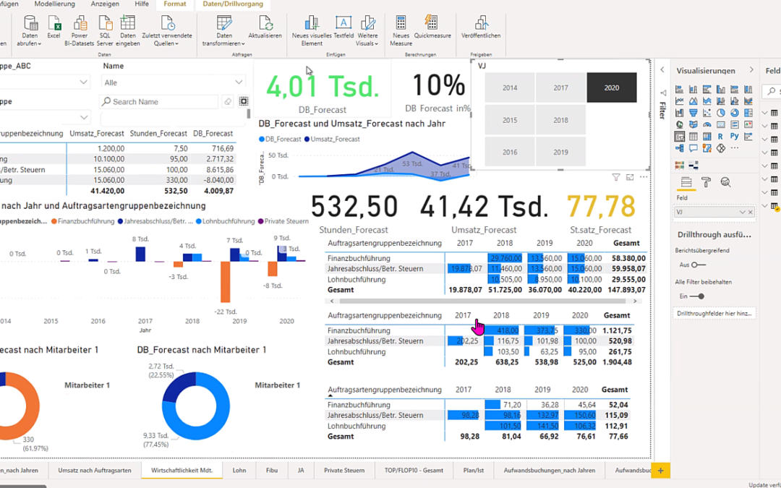Click the filter icon above Stunden_Forecast visual
The image size is (781, 488).
point(616,177)
